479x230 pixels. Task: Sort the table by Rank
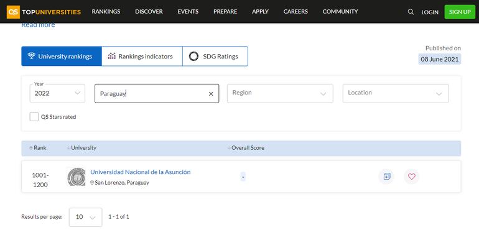coord(38,148)
